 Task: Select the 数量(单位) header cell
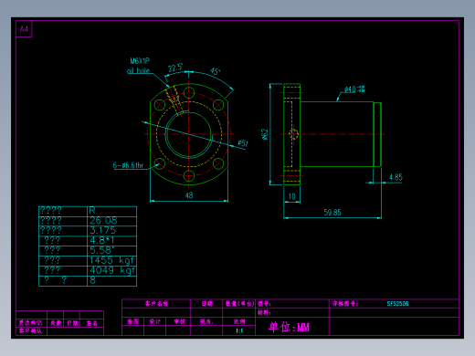click(x=239, y=303)
